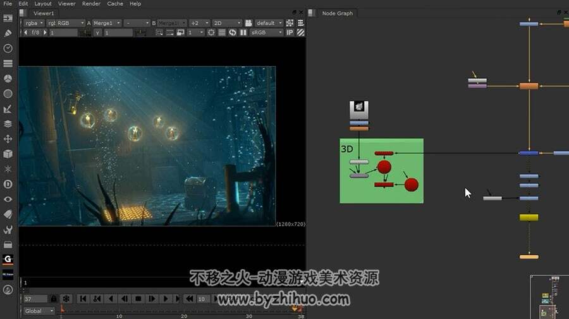
Task: Open the ToolSets wrench icon
Action: click(8, 229)
